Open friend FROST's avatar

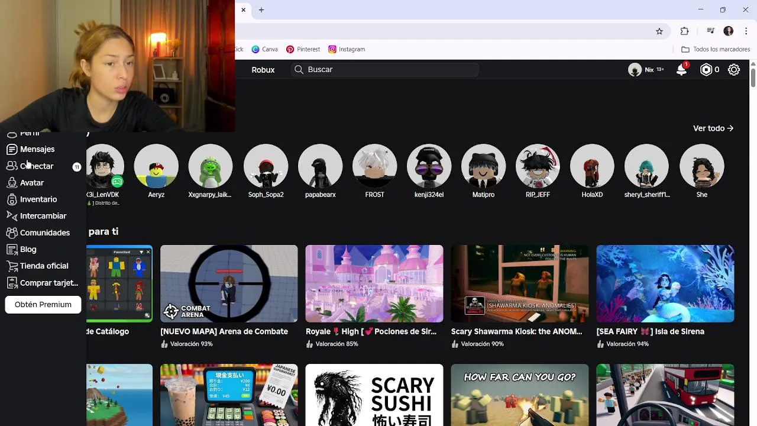[x=374, y=166]
